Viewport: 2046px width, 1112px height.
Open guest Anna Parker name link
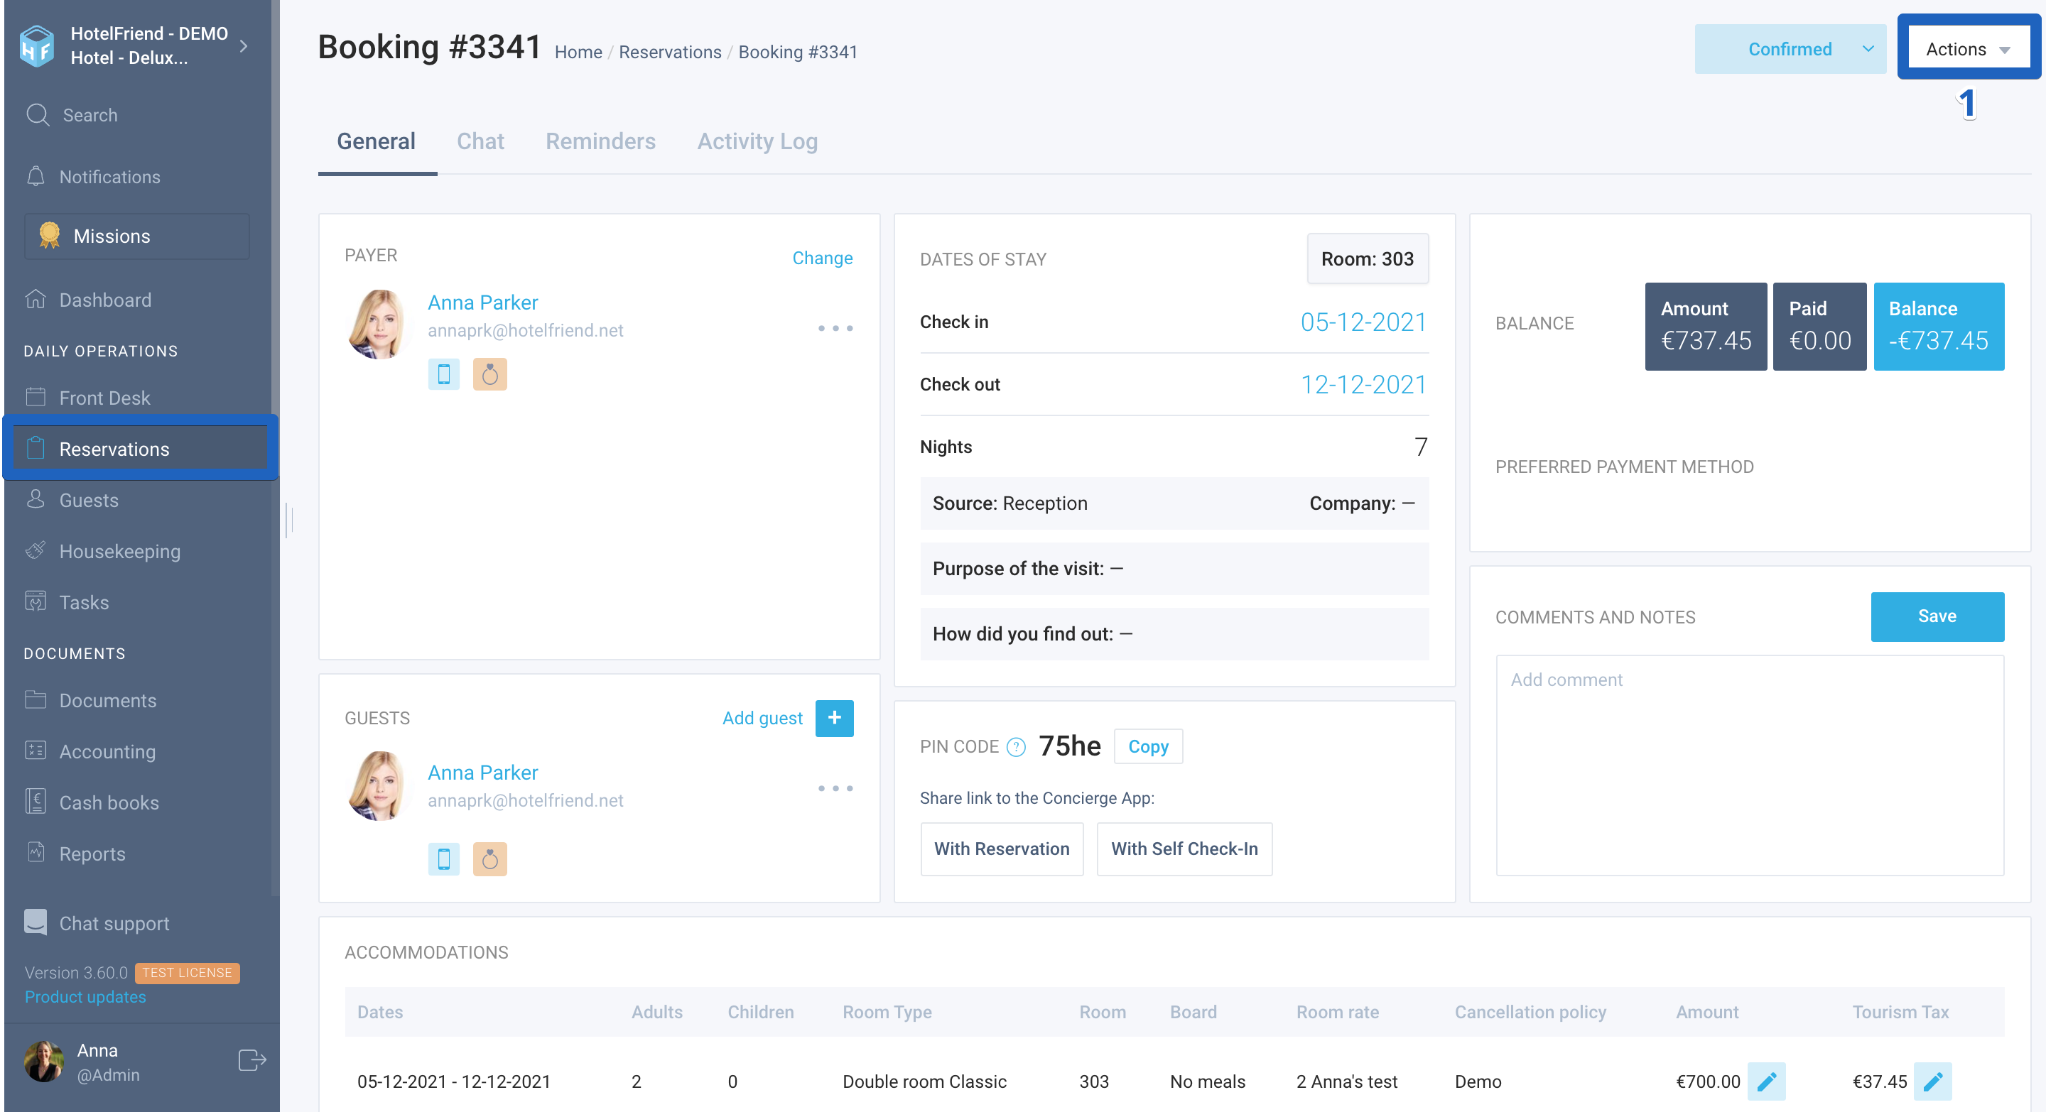pyautogui.click(x=483, y=773)
